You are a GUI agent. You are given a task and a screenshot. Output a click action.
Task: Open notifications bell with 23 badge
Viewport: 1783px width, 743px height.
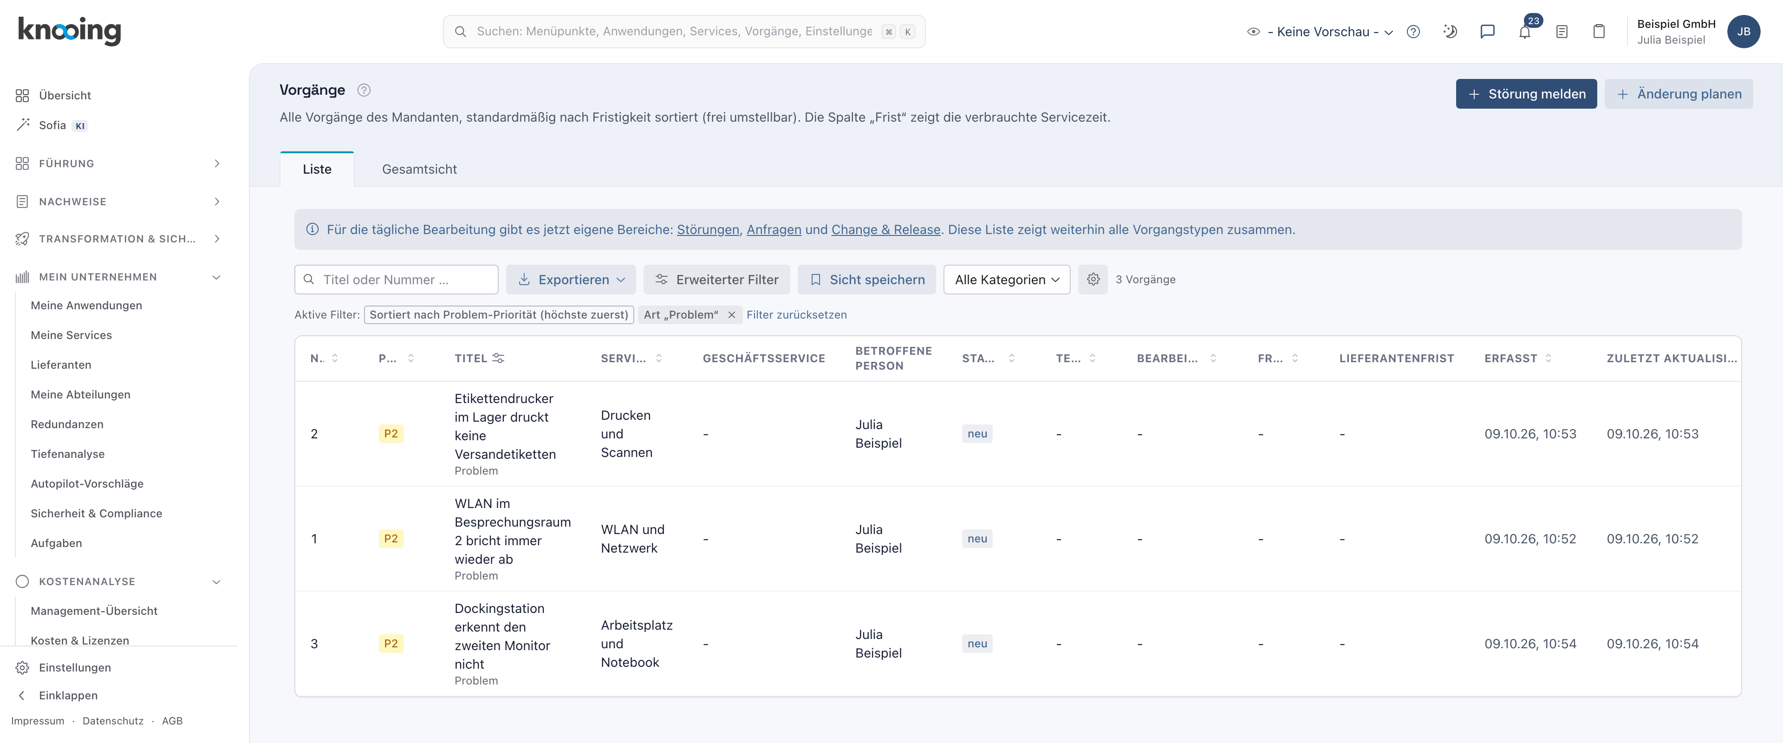click(1525, 32)
